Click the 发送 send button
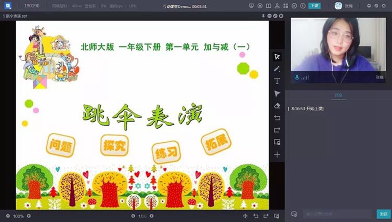 coord(384,214)
